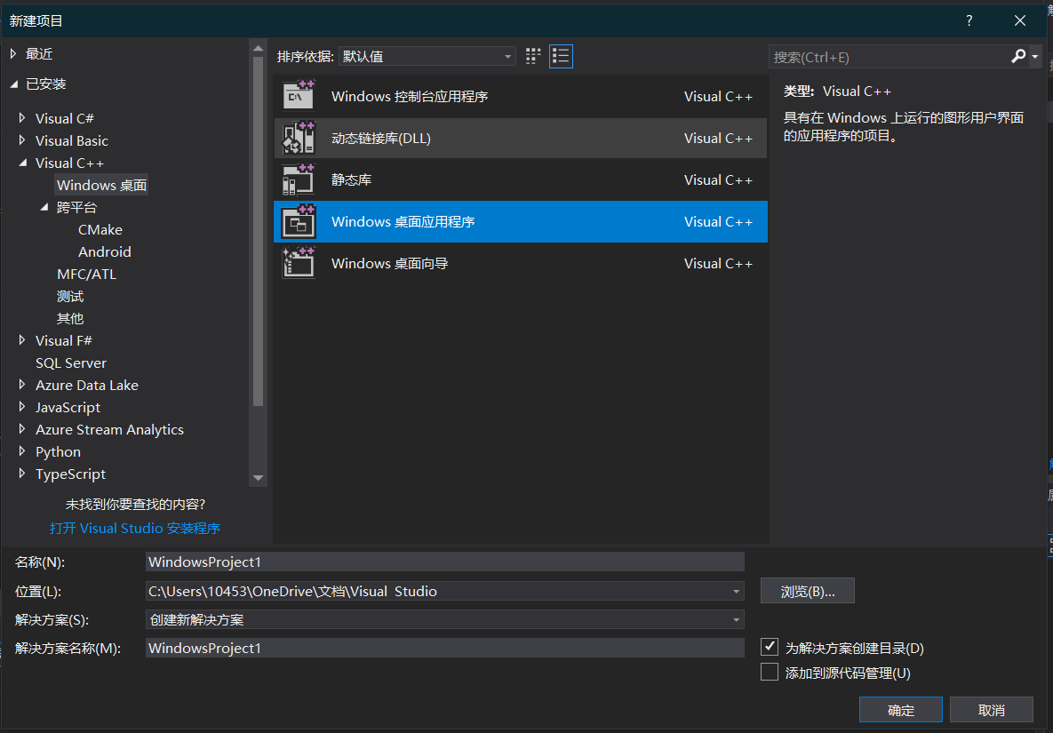Click the 名称 project name field
The image size is (1053, 733).
pyautogui.click(x=444, y=562)
